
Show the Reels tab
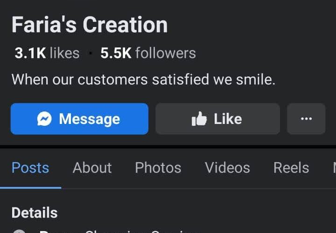pos(291,168)
